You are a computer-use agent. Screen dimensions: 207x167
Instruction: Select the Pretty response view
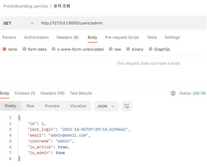(10, 106)
